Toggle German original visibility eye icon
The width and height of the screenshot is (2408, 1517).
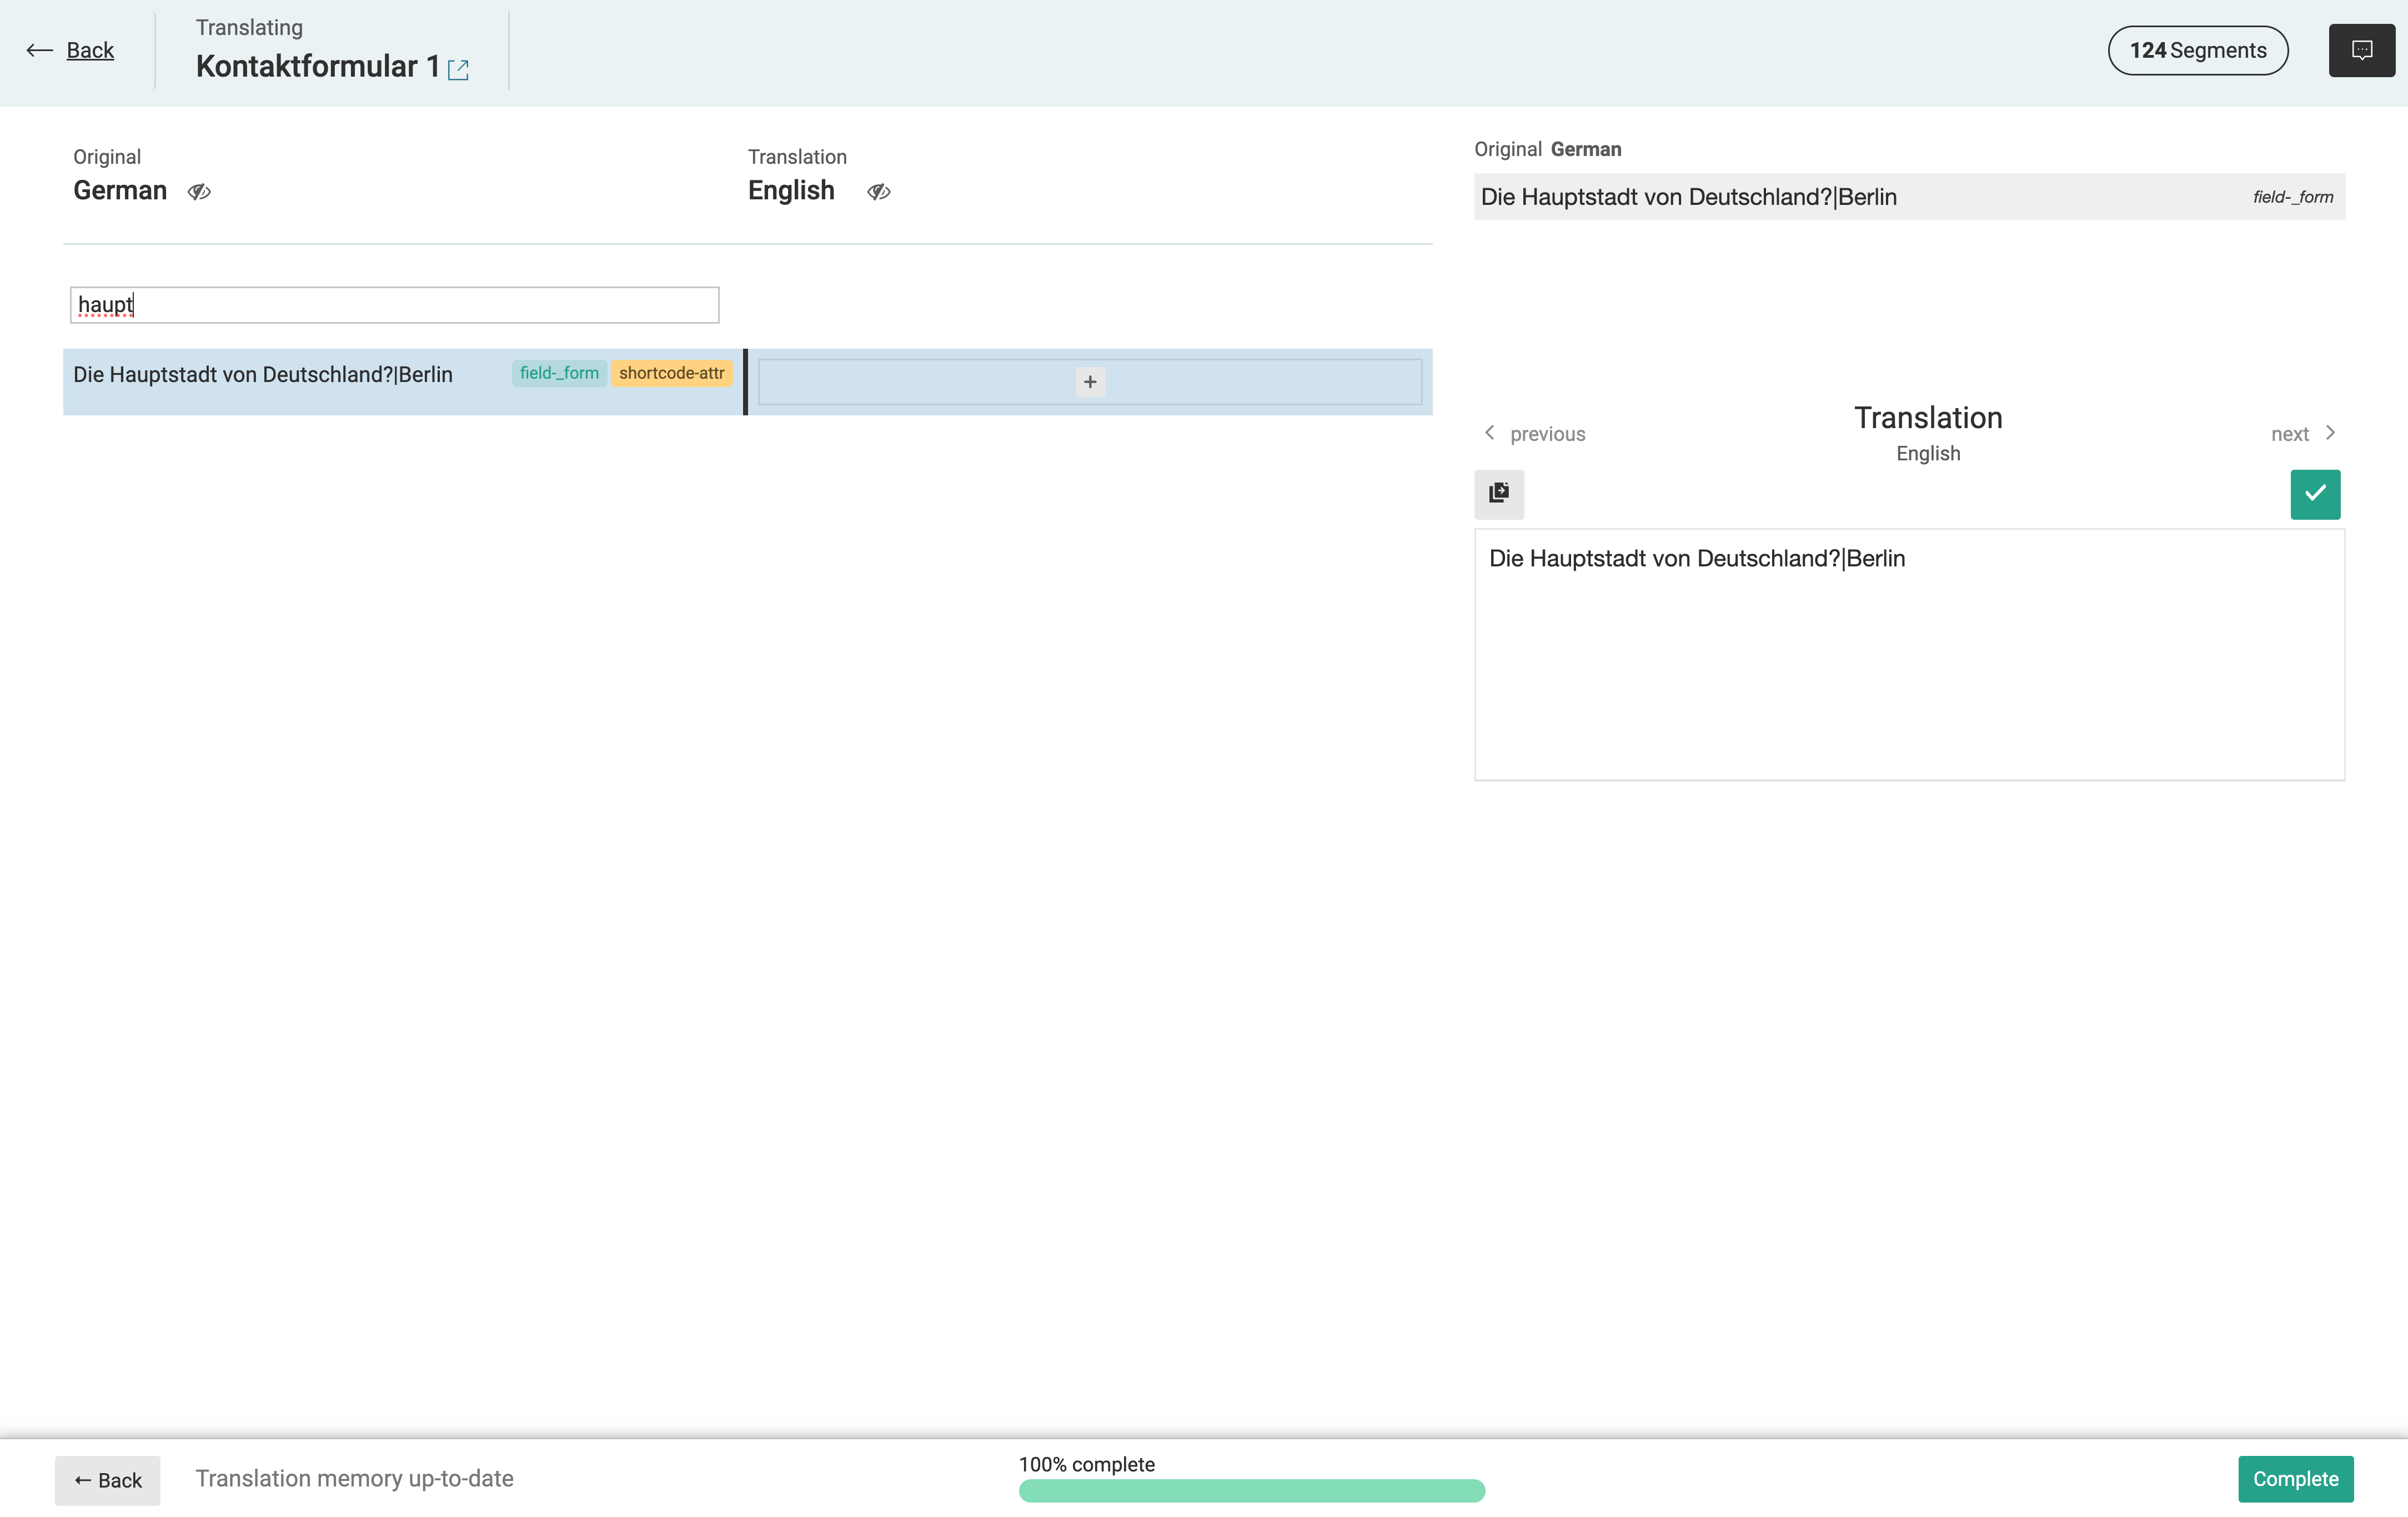coord(199,191)
